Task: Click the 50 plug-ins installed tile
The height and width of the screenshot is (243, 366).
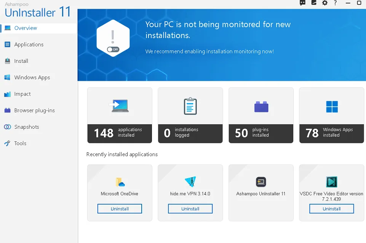Action: (261, 115)
